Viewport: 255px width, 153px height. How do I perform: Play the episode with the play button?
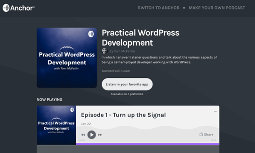click(x=91, y=135)
